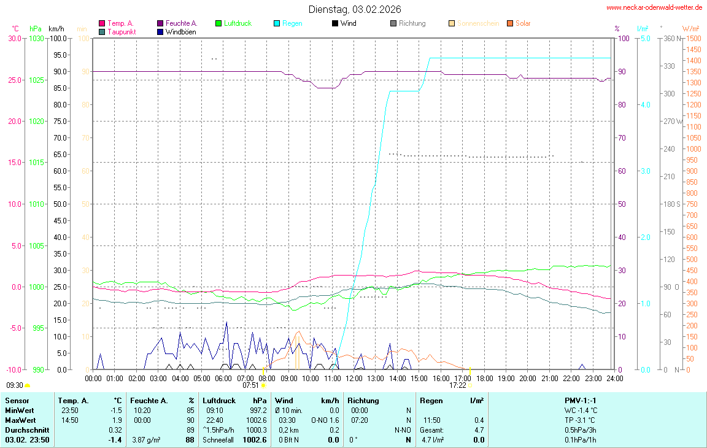The width and height of the screenshot is (707, 448).
Task: Click the orange Solar legend marker
Action: click(510, 23)
